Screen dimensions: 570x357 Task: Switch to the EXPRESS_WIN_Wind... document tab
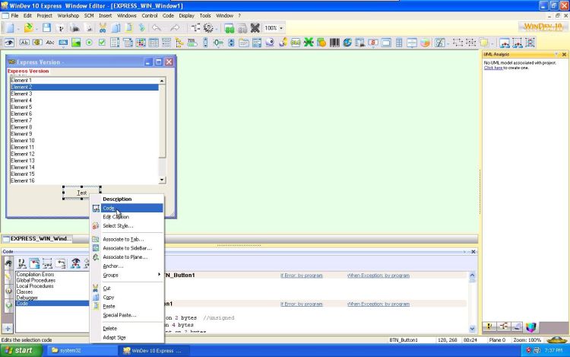37,239
